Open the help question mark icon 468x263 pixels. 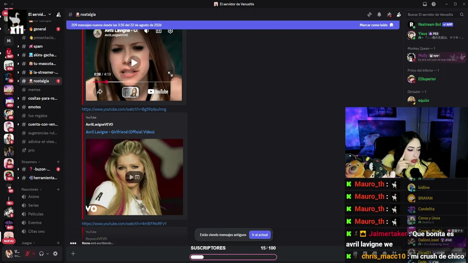[x=434, y=4]
